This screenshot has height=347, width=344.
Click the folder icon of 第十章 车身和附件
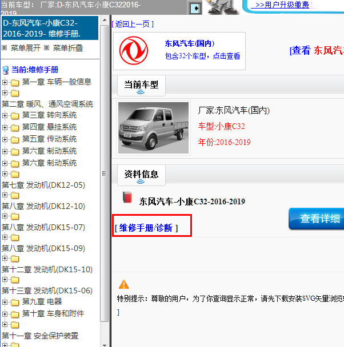coord(15,314)
